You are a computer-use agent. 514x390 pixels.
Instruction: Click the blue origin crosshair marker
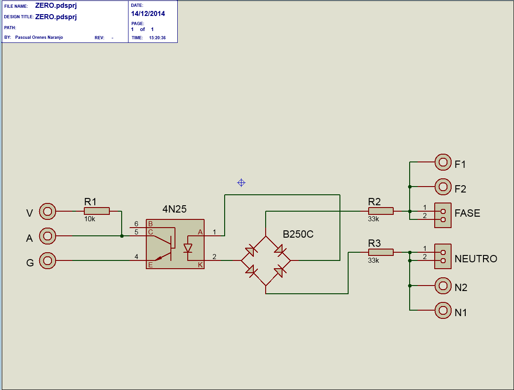[241, 183]
